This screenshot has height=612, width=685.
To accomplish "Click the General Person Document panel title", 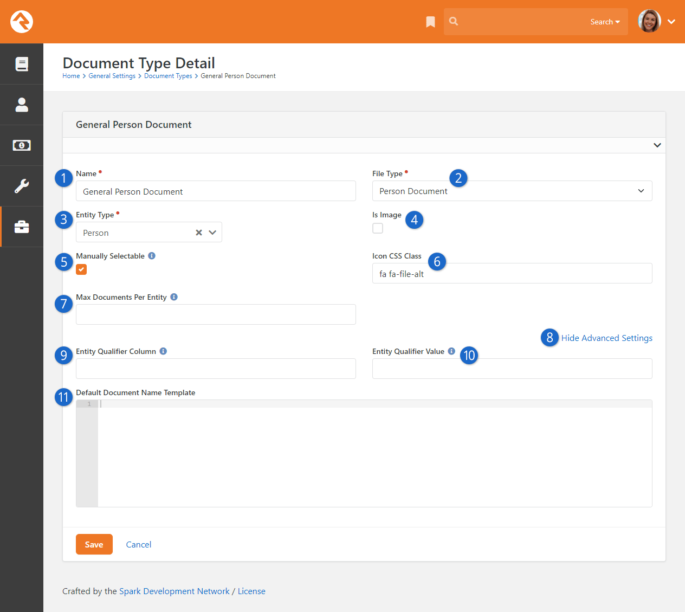I will point(133,125).
